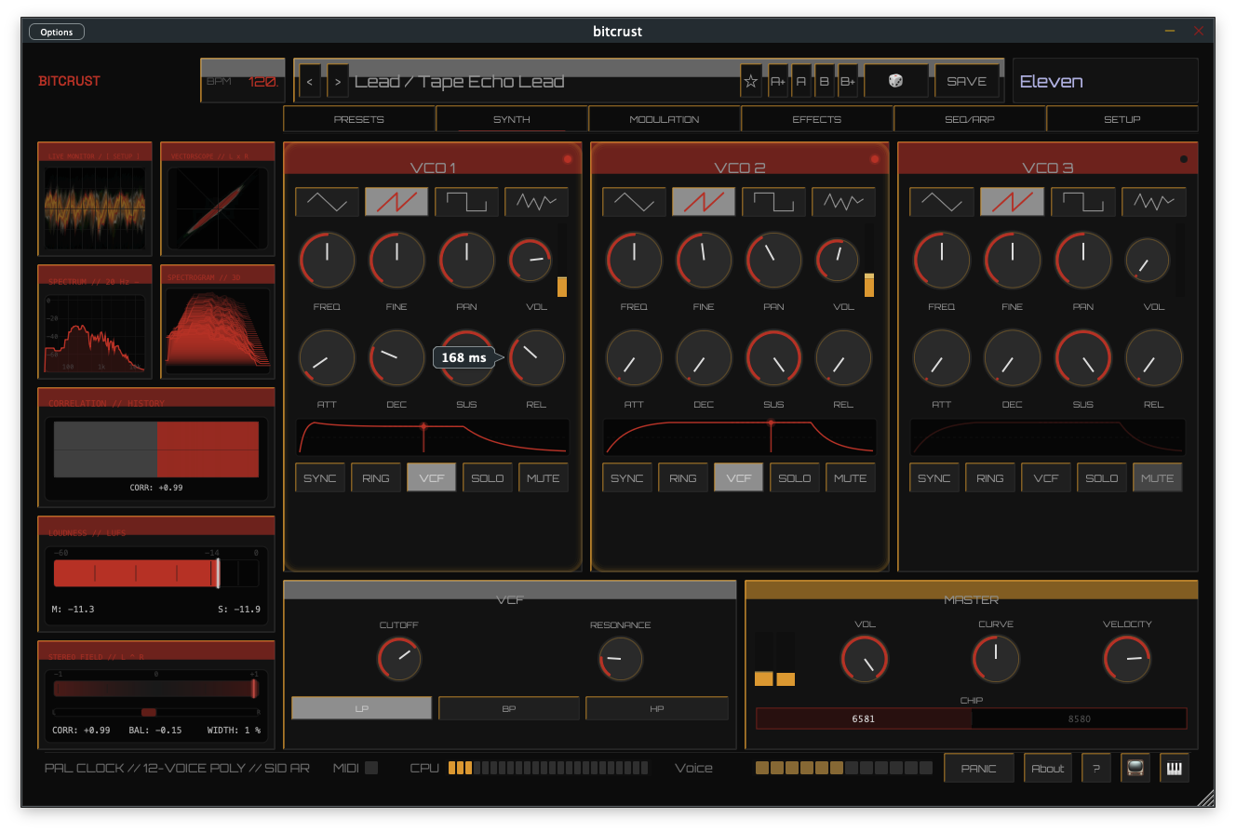This screenshot has width=1236, height=832.
Task: Enable SYNC on VCO 2
Action: coord(626,476)
